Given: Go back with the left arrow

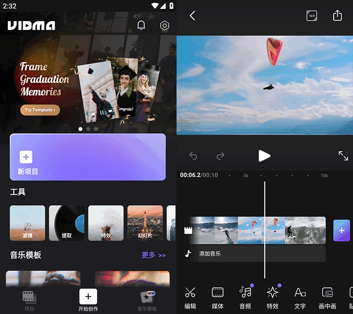Looking at the screenshot, I should [x=192, y=16].
